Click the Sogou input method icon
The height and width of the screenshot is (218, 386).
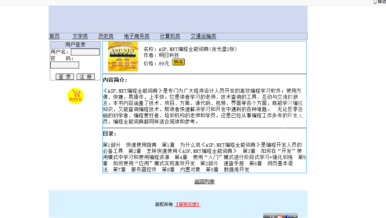click(280, 217)
